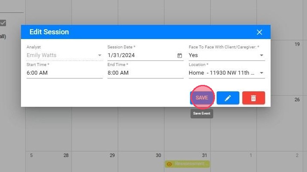Expand the Location dropdown
This screenshot has width=307, height=172.
(x=261, y=73)
